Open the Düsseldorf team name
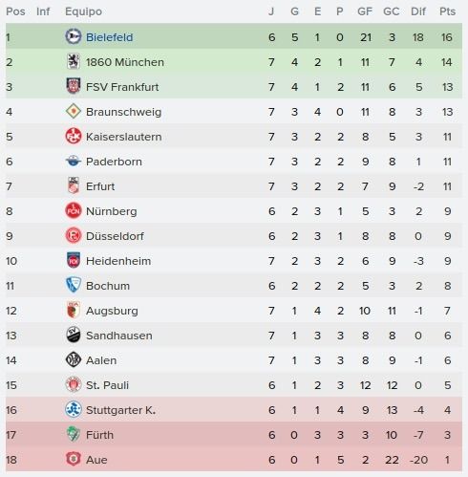The image size is (468, 477). pos(115,236)
